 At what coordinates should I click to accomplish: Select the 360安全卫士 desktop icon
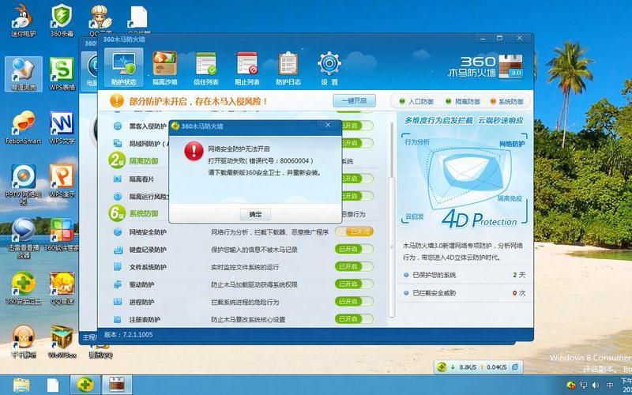24,288
